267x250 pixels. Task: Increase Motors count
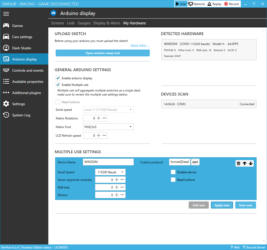pyautogui.click(x=117, y=195)
